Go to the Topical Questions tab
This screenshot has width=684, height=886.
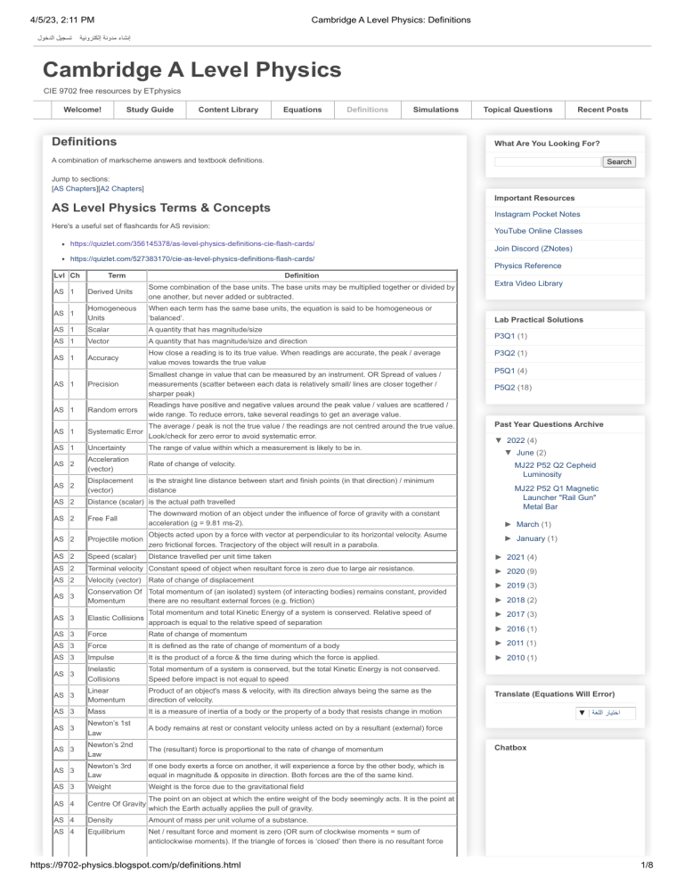518,110
